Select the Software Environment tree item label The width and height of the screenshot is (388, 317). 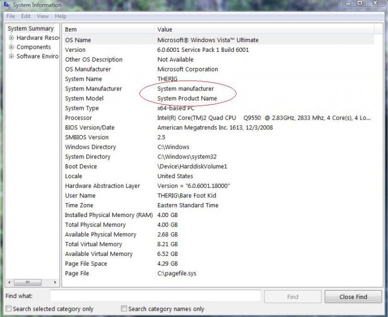pos(38,56)
